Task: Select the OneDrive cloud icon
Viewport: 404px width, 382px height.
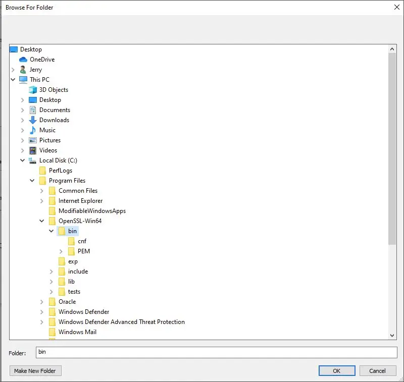Action: click(23, 60)
